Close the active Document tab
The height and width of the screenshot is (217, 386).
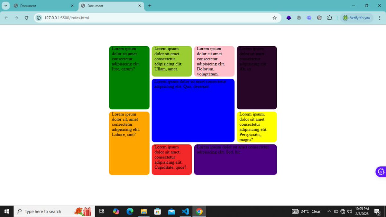tap(140, 6)
